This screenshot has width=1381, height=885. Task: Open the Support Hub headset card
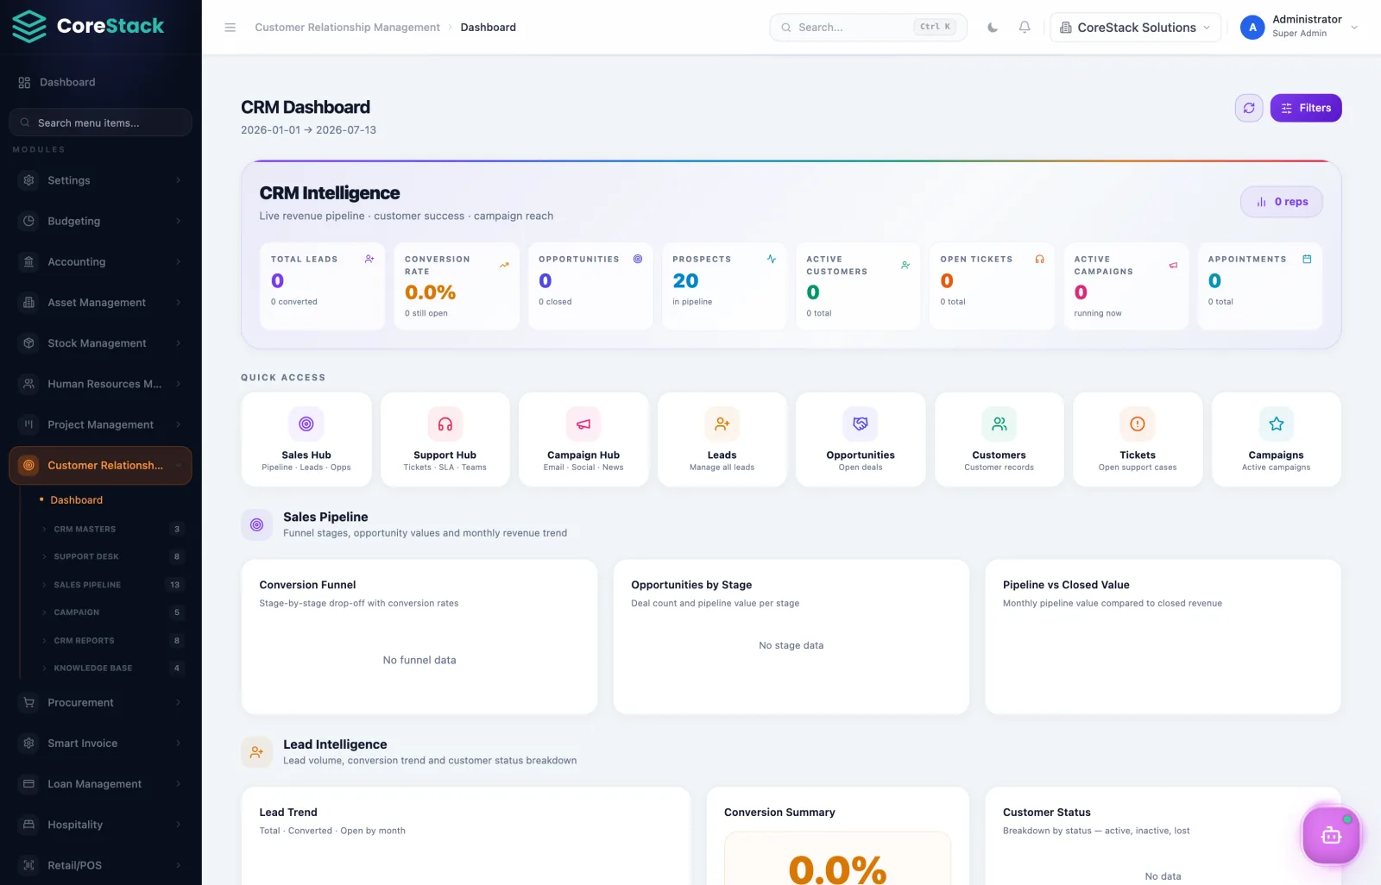(x=445, y=440)
